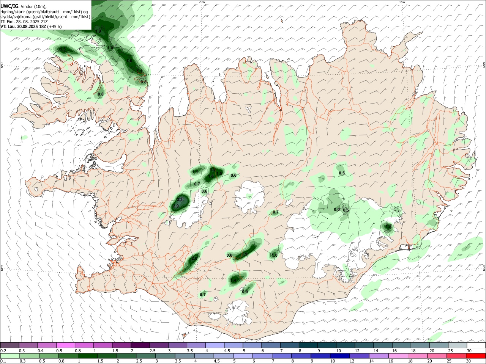Pick the periwinkle 6 swatch in the bottom legend row
Screen dimensions: 486x364
pyautogui.click(x=262, y=356)
